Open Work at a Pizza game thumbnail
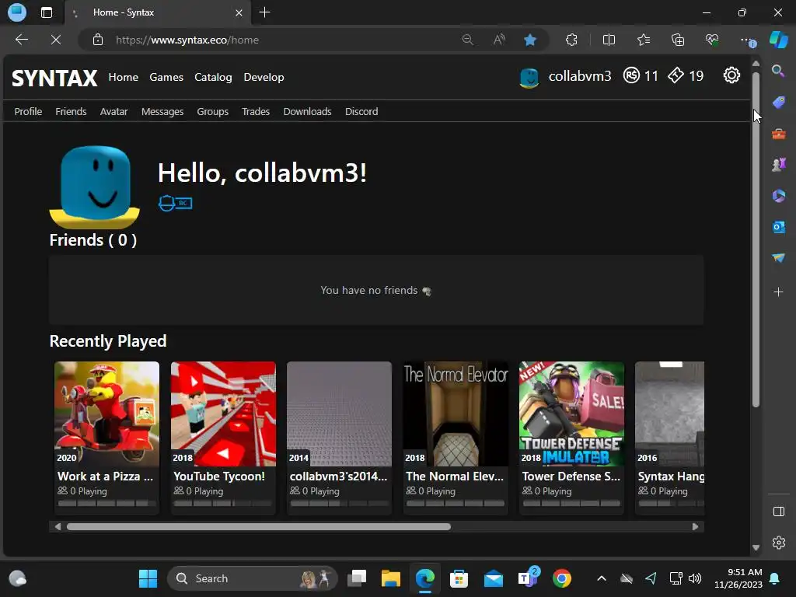Viewport: 796px width, 597px height. point(106,414)
